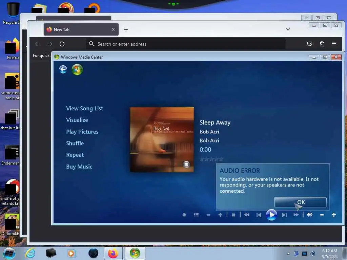Focus the Search or enter address field
Viewport: 347px width, 260px height.
(x=186, y=44)
